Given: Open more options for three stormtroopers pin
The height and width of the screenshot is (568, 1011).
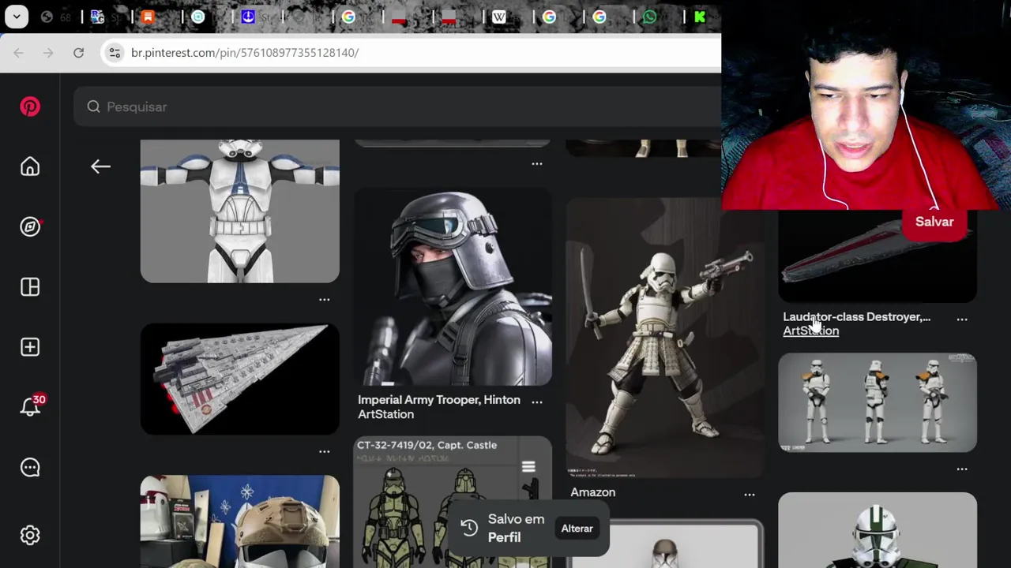Looking at the screenshot, I should coord(962,469).
